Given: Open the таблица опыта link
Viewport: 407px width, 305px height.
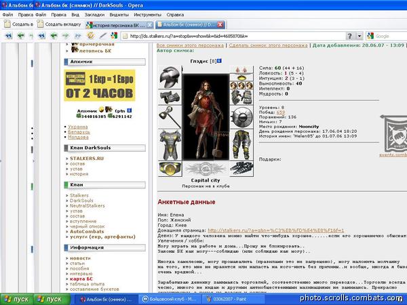Looking at the screenshot, I should click(87, 284).
